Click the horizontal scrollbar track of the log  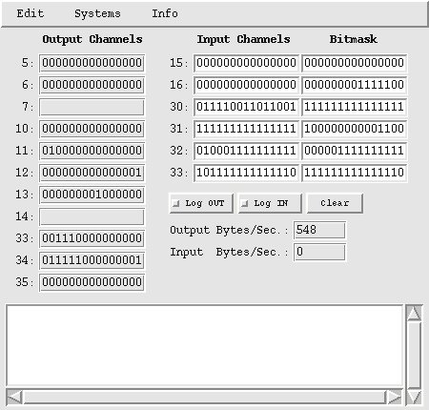pyautogui.click(x=204, y=397)
